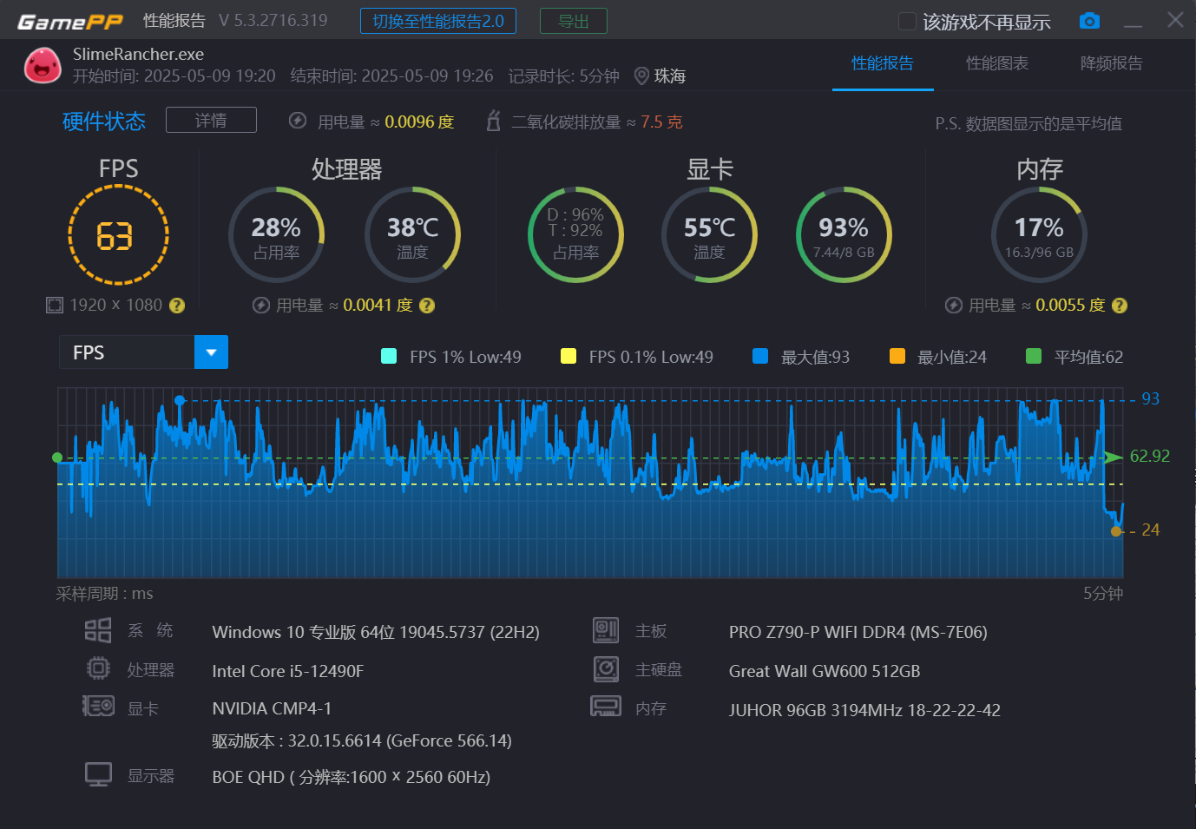Click the PRO Z790-P WIFI DDR4 motherboard text

858,632
